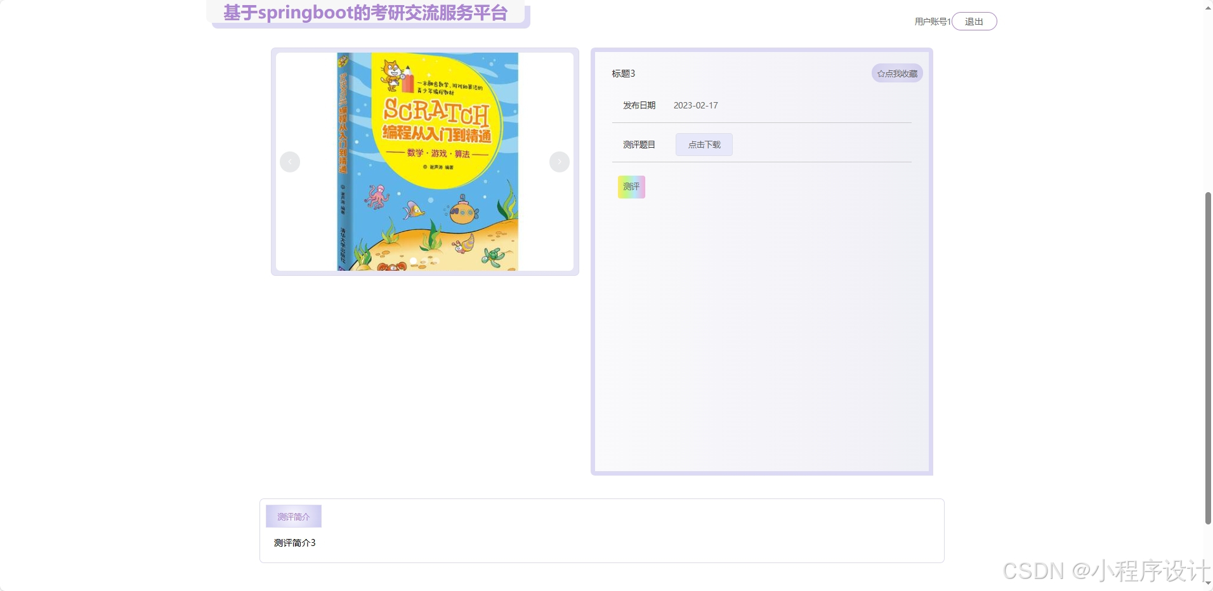Click the scrollbar up arrow
The height and width of the screenshot is (591, 1213).
point(1208,8)
